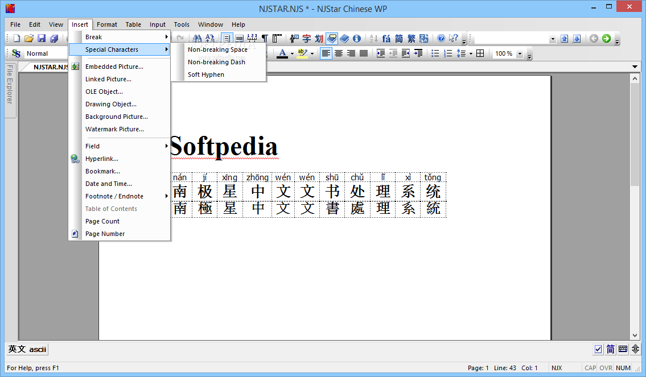Click the red 划 stroke tool icon
Image resolution: width=646 pixels, height=377 pixels.
[x=319, y=38]
